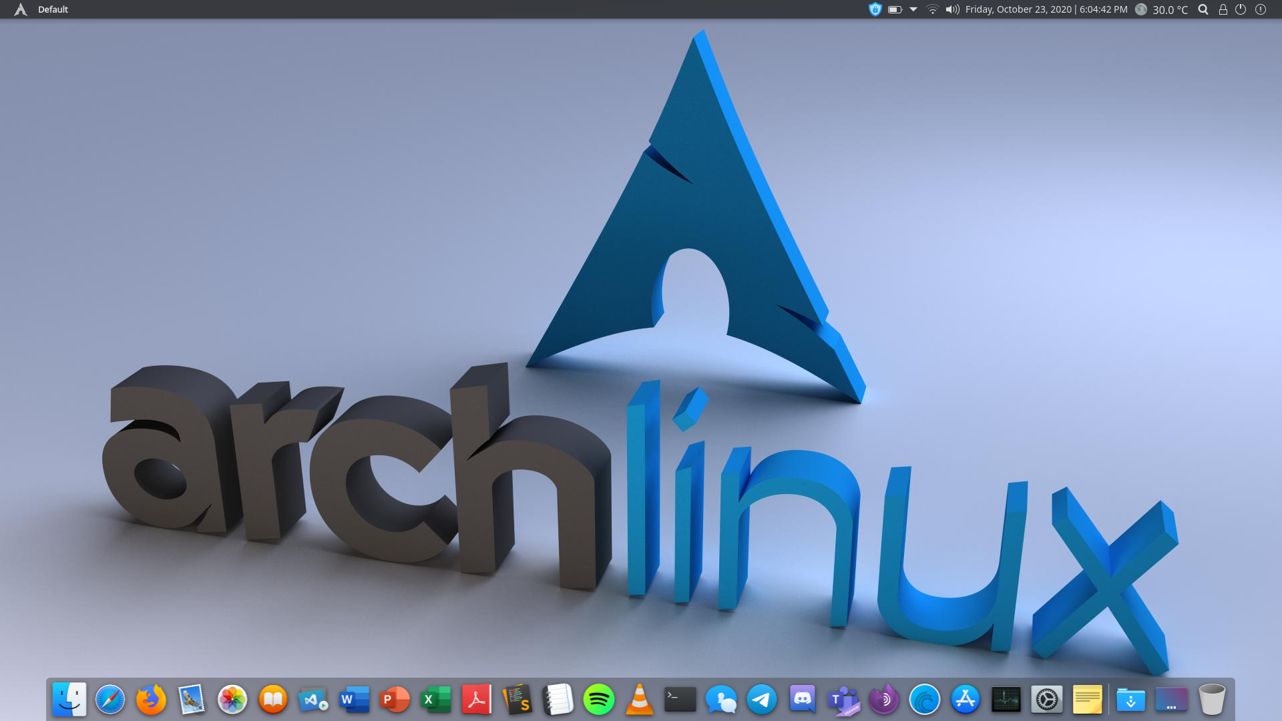
Task: Launch the Tor Browser
Action: tap(883, 700)
